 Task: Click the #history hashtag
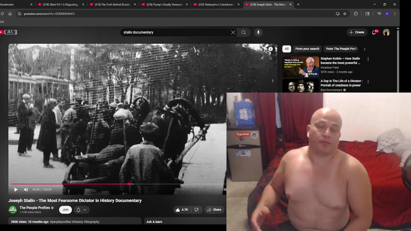(77, 222)
